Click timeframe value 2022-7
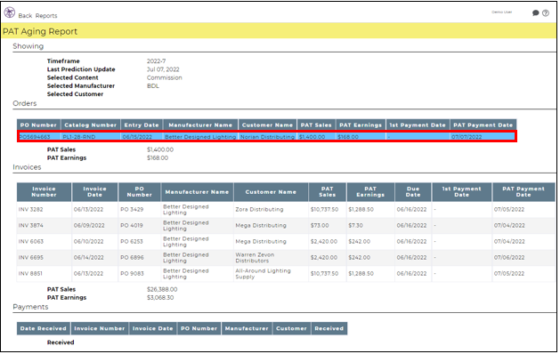Viewport: 560px width, 354px height. pyautogui.click(x=157, y=61)
